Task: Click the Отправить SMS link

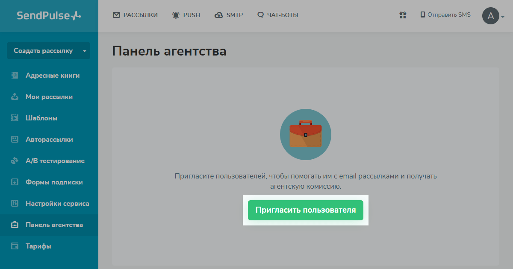Action: pos(445,15)
